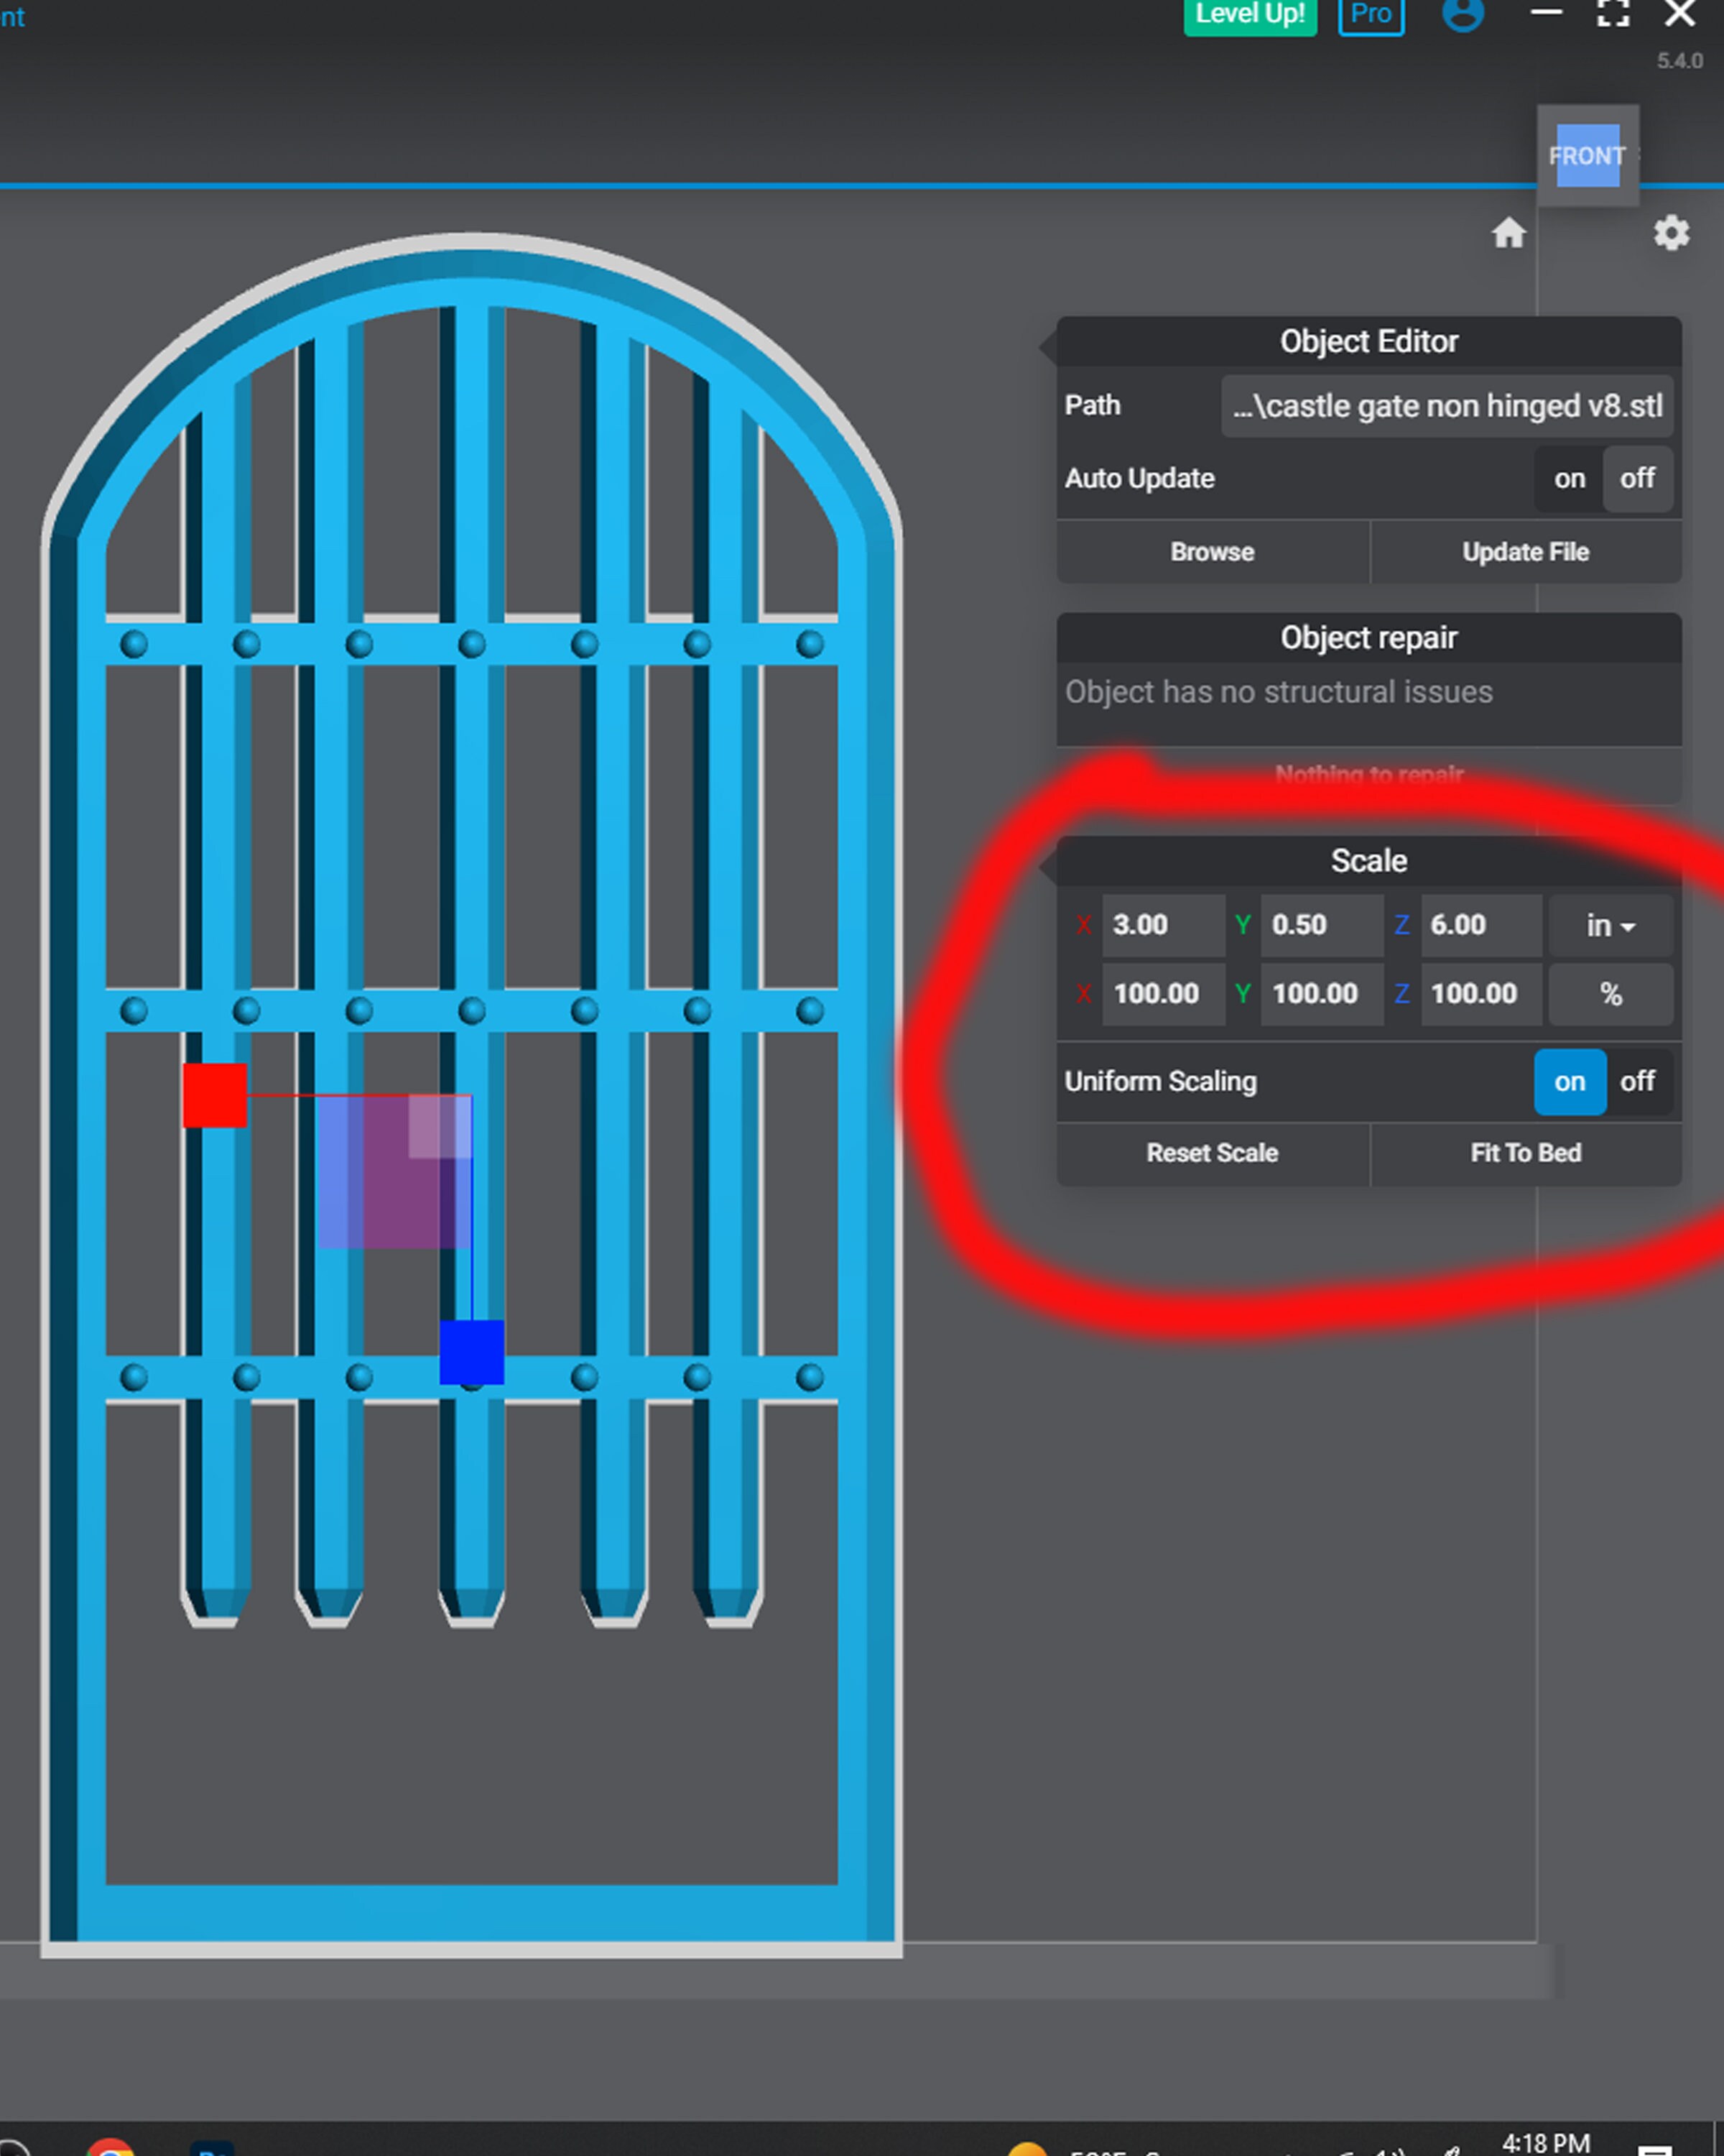The width and height of the screenshot is (1724, 2156).
Task: Click the FRONT face of the view cube
Action: point(1587,156)
